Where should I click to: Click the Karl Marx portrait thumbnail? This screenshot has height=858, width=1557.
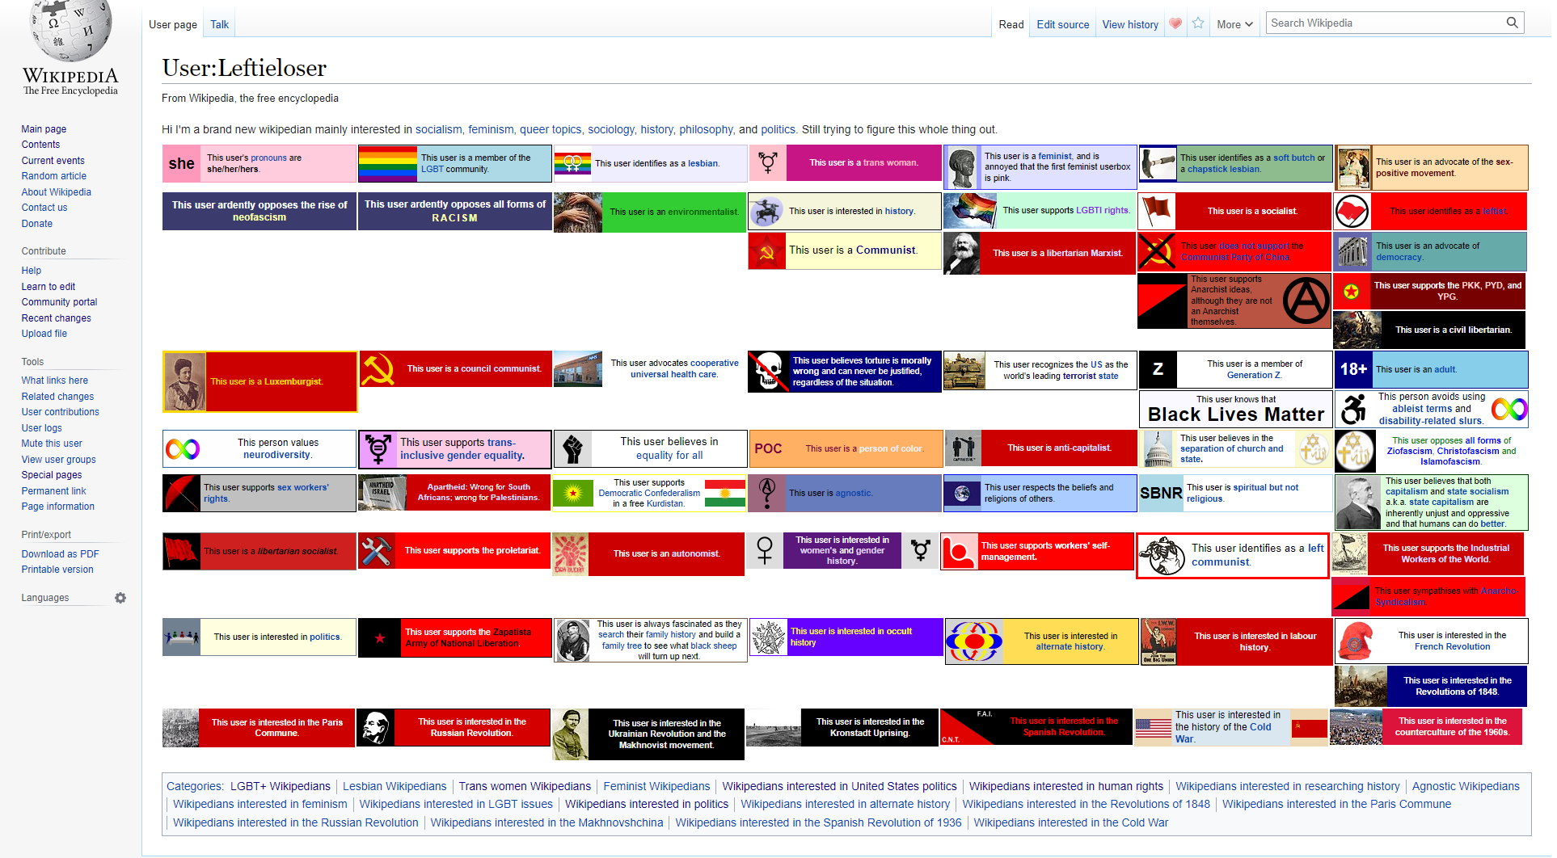point(962,253)
